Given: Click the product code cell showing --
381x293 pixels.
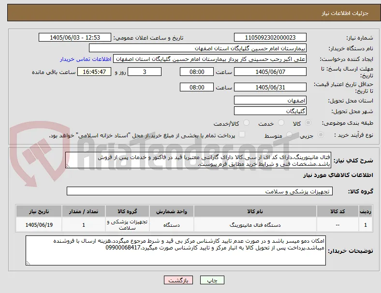Looking at the screenshot, I should [337, 225].
